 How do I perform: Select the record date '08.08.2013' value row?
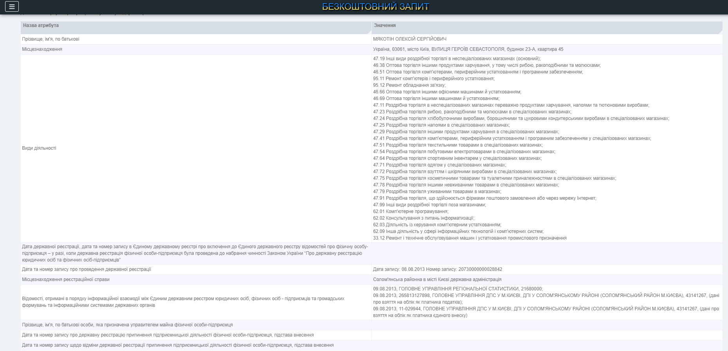pyautogui.click(x=437, y=269)
